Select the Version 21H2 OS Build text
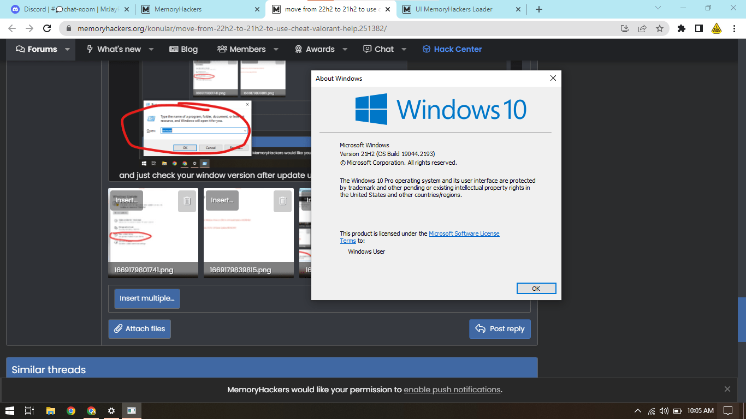746x419 pixels. 387,154
